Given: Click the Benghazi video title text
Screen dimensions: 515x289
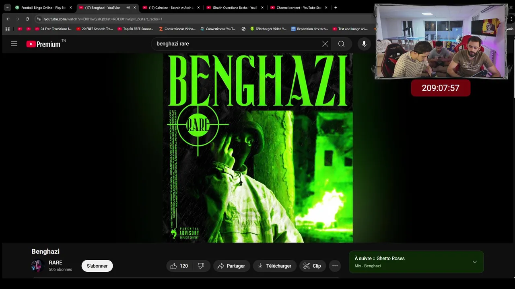Looking at the screenshot, I should pyautogui.click(x=45, y=251).
